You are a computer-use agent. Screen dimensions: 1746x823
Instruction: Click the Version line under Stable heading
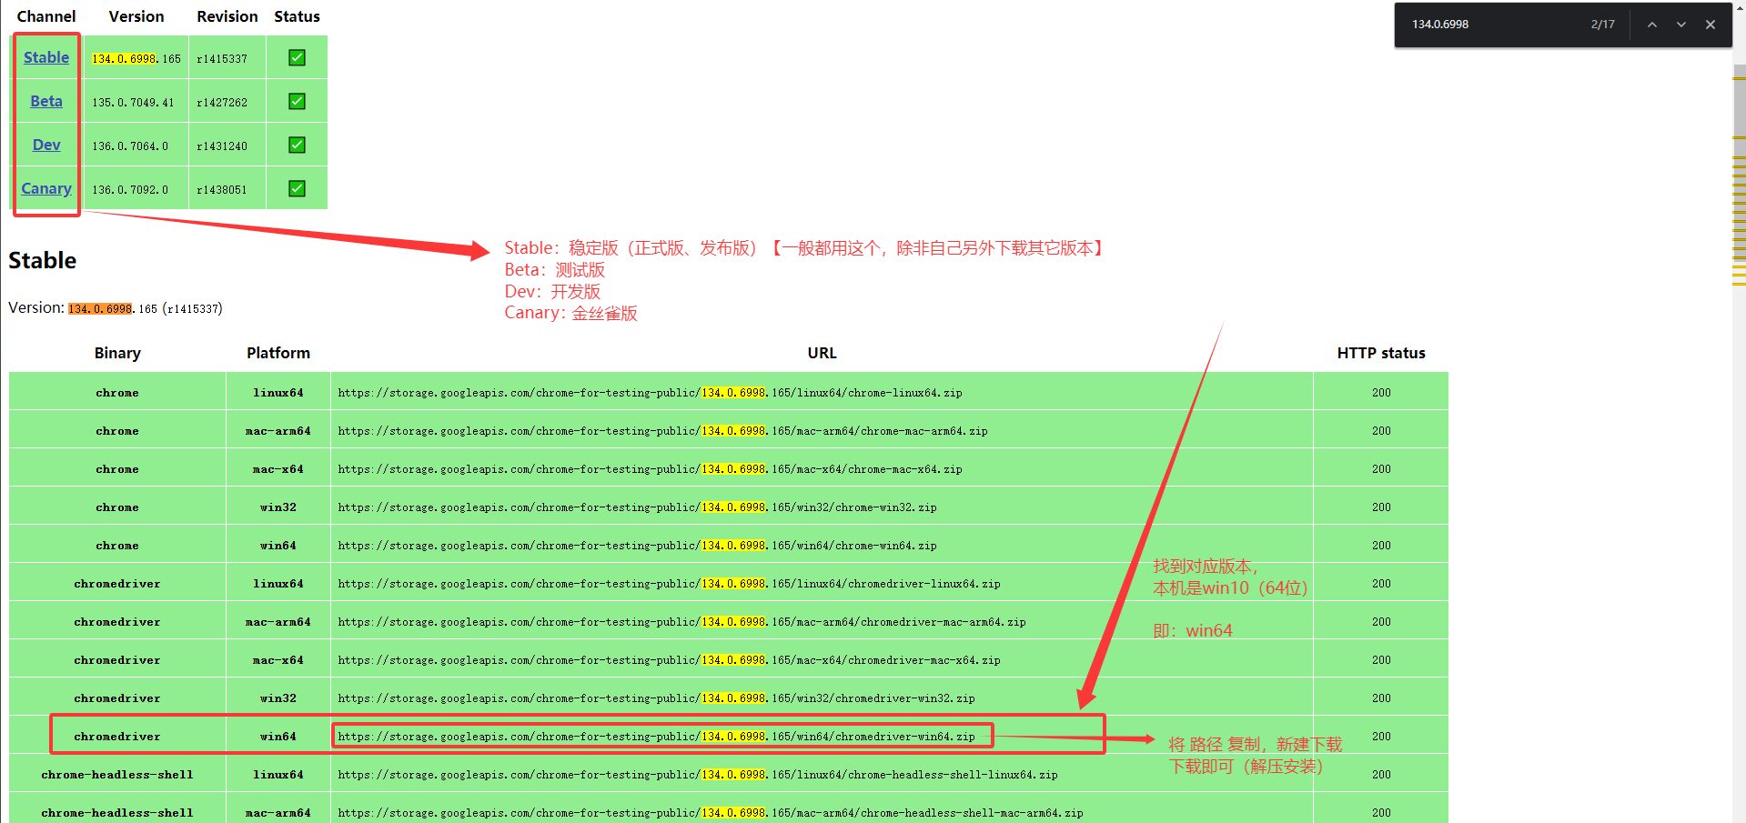coord(116,308)
